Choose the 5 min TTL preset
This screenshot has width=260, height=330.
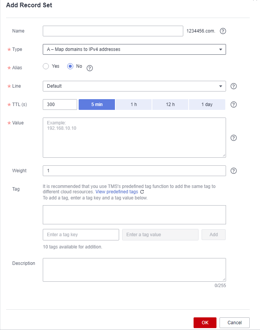coord(97,105)
